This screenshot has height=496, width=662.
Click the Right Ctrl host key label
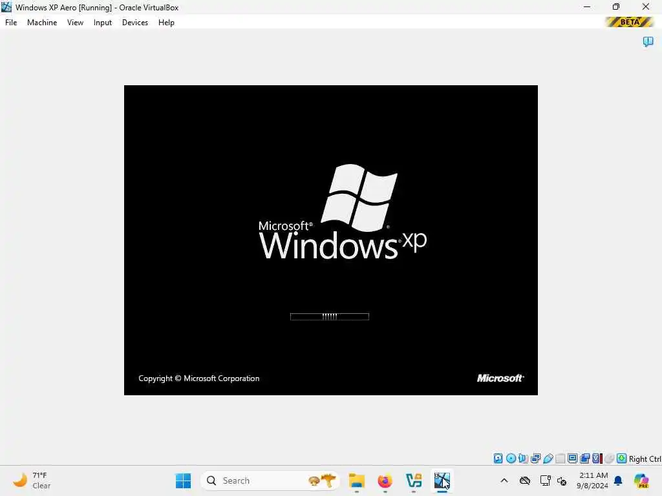pyautogui.click(x=645, y=459)
